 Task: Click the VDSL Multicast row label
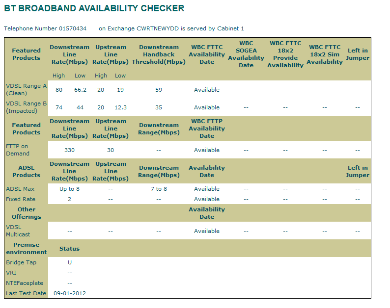pos(18,231)
